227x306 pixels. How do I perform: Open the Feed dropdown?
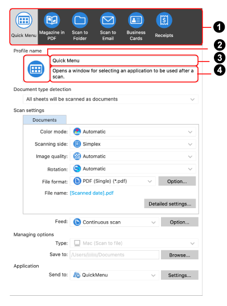114,222
